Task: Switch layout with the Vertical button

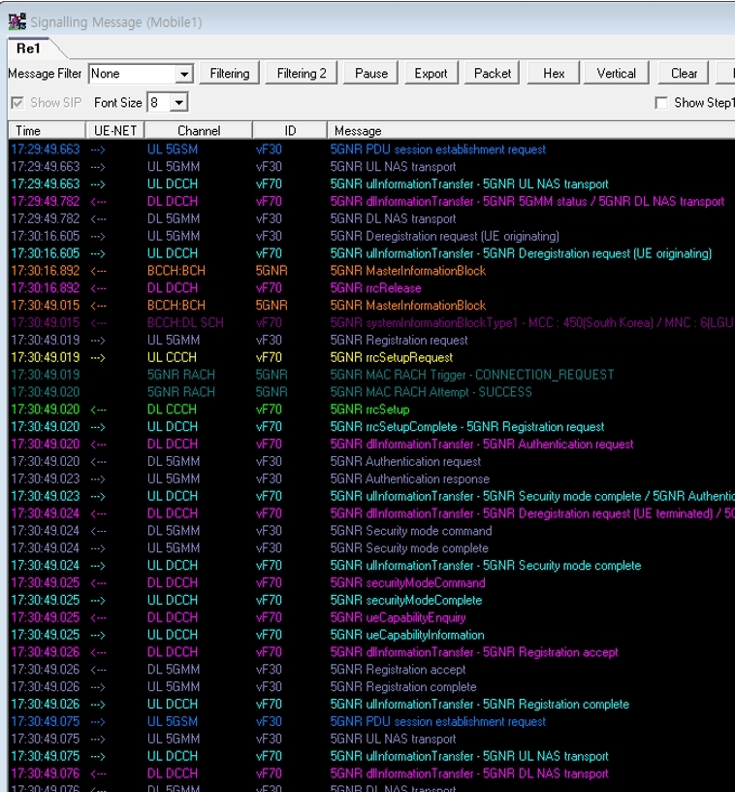Action: tap(616, 74)
